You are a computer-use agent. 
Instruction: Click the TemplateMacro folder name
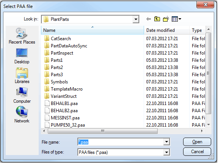point(67,89)
